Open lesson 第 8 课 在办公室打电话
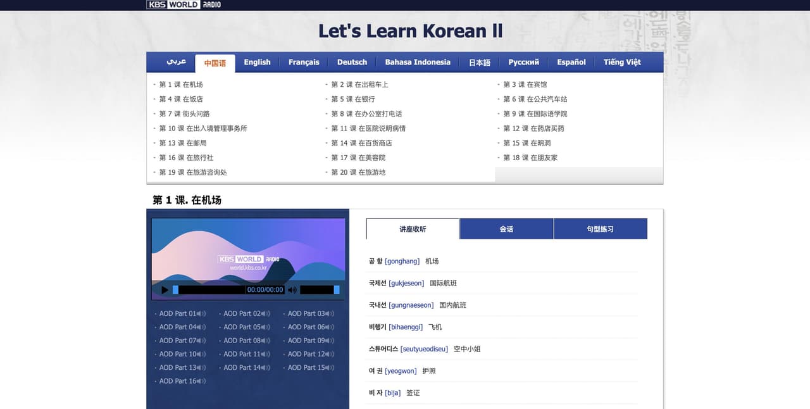The width and height of the screenshot is (810, 409). [x=366, y=113]
